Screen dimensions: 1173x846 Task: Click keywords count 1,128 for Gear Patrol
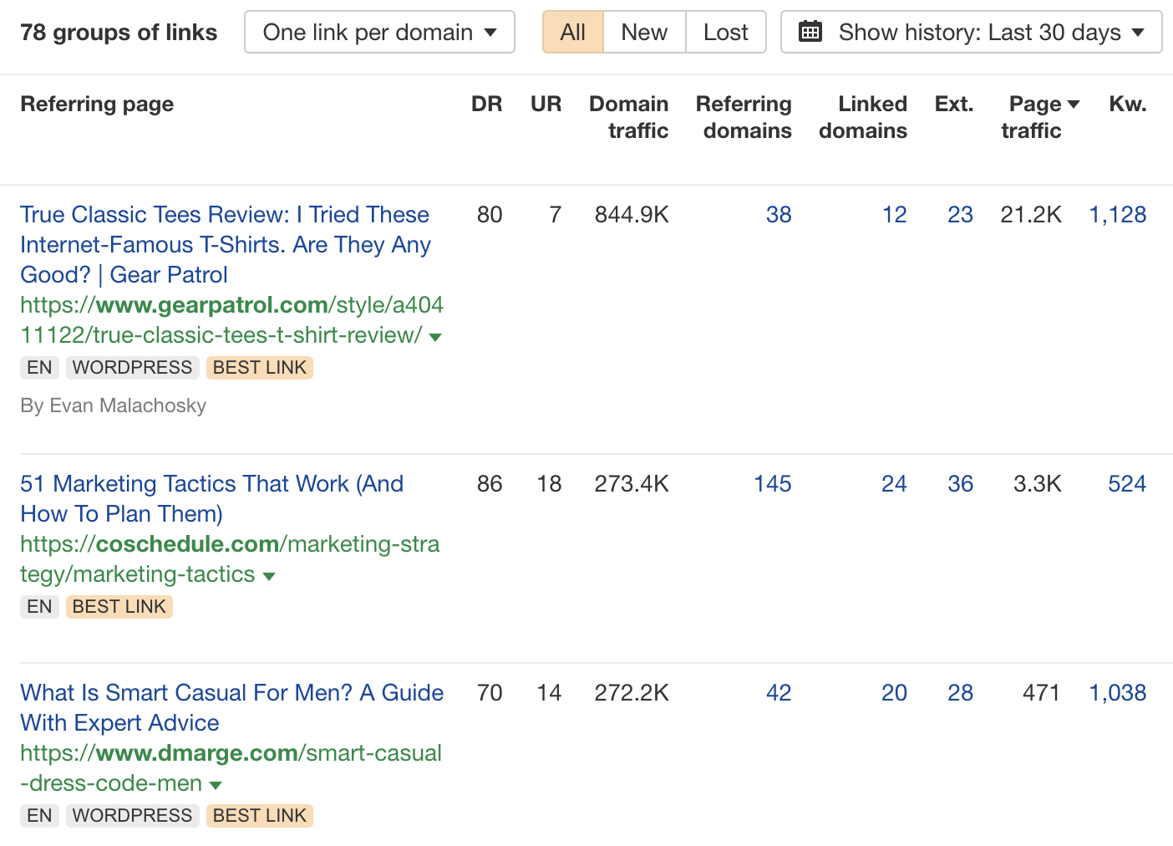[1117, 215]
